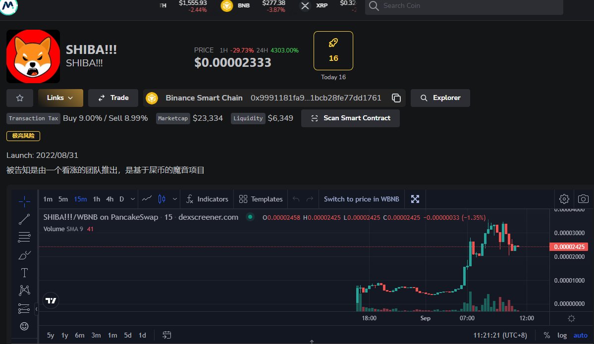Set chart range to 5d
The width and height of the screenshot is (594, 344).
(128, 335)
